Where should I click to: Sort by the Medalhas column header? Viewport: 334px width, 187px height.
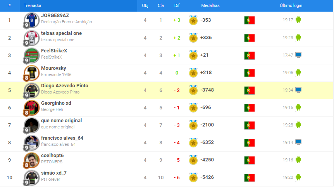(x=210, y=5)
